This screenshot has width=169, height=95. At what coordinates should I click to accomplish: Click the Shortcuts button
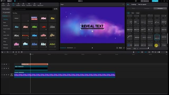[x=145, y=1]
